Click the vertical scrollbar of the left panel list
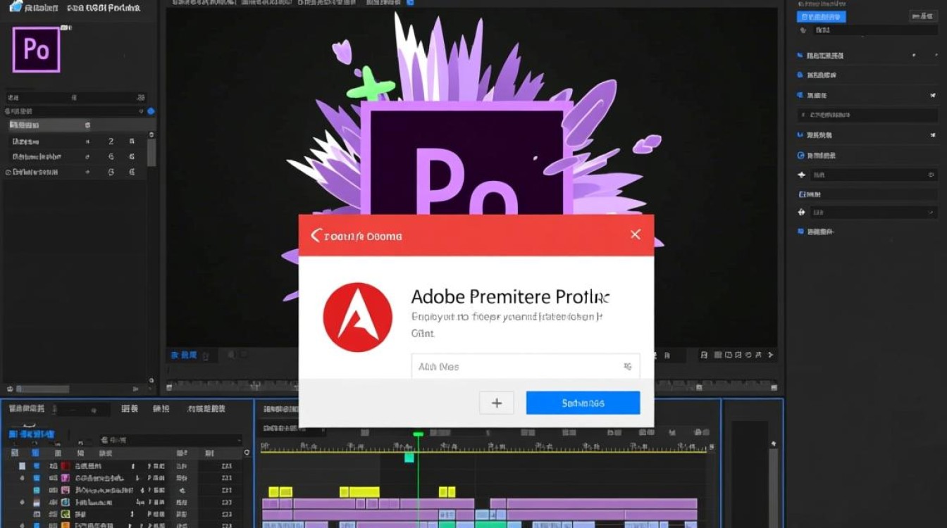Image resolution: width=947 pixels, height=528 pixels. click(151, 151)
